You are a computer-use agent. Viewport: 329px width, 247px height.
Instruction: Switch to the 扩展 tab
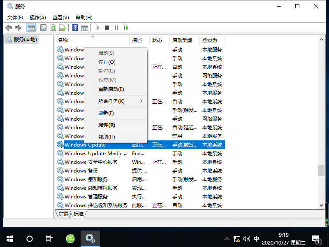(x=63, y=214)
